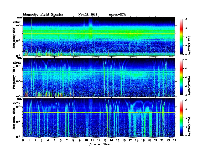This screenshot has width=208, height=161.
Task: Click the "-7" value on dD/dt color bar
Action: click(x=186, y=77)
